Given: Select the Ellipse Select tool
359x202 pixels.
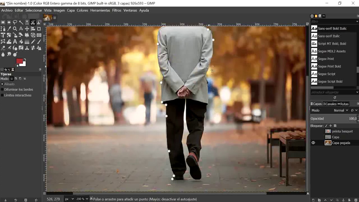Looking at the screenshot, I should tap(9, 22).
